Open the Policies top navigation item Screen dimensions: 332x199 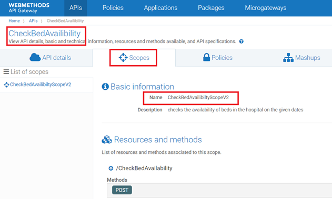113,8
